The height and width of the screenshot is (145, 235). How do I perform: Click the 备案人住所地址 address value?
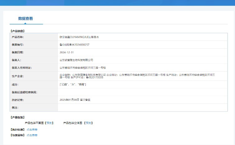tap(83, 68)
